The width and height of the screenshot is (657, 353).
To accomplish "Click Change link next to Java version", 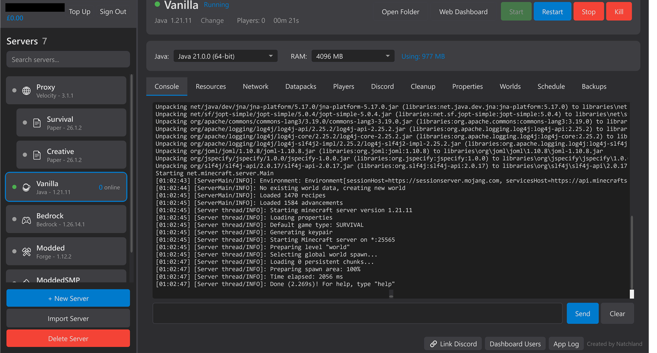I will point(212,21).
